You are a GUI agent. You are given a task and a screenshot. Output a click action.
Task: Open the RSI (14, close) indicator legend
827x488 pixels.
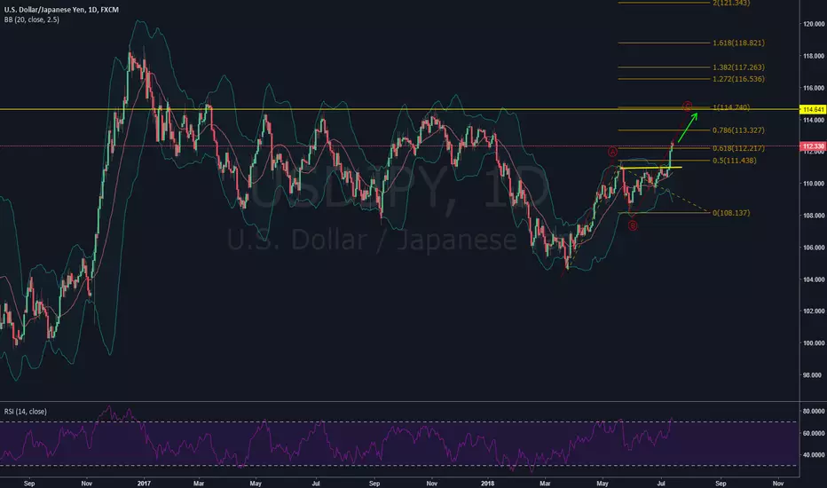[x=26, y=412]
